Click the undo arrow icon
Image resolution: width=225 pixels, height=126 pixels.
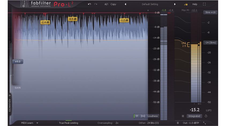point(89,4)
